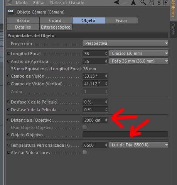Expand the Clásico (36 mm) preset dropdown
This screenshot has width=177, height=185.
pos(139,53)
